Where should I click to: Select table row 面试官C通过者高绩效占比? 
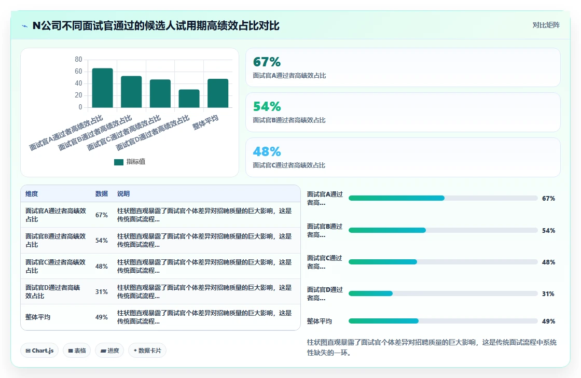point(160,266)
